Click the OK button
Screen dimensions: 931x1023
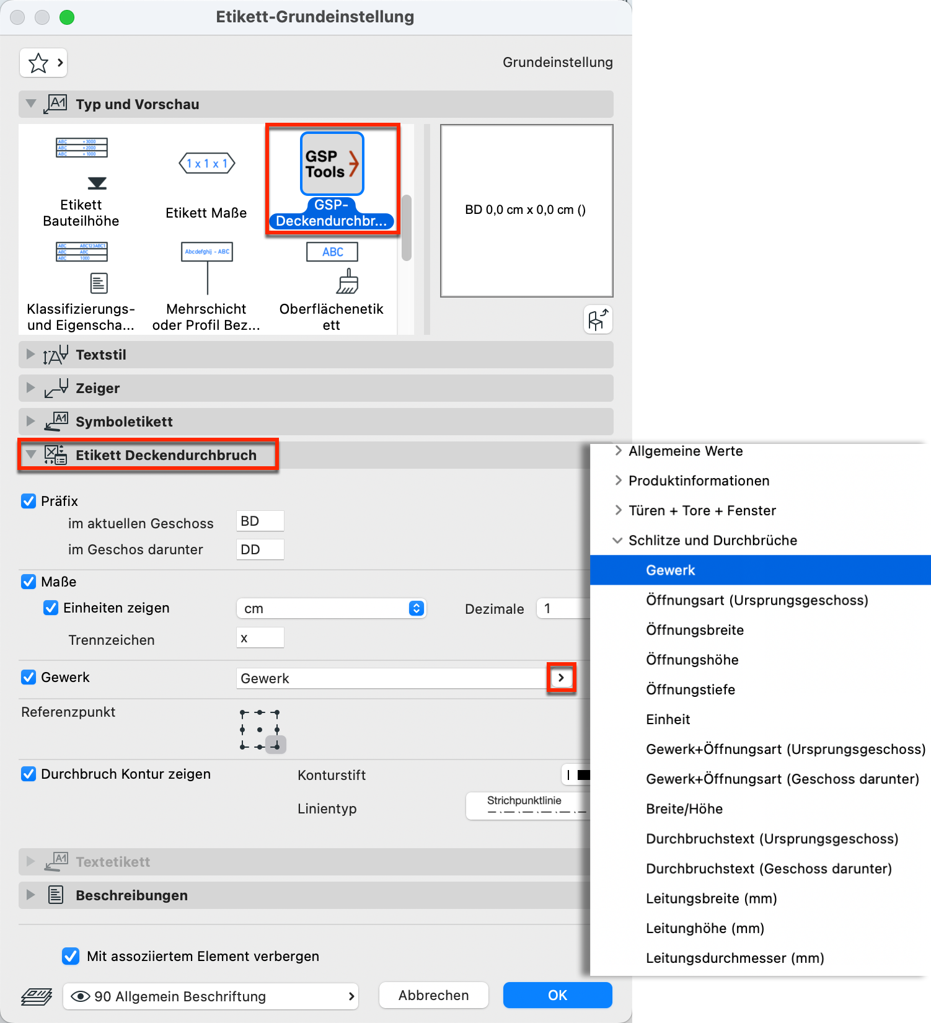pos(557,995)
